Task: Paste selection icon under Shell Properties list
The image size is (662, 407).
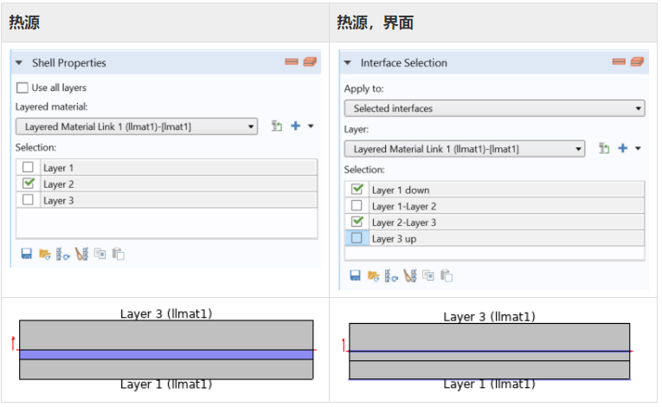Action: click(119, 254)
